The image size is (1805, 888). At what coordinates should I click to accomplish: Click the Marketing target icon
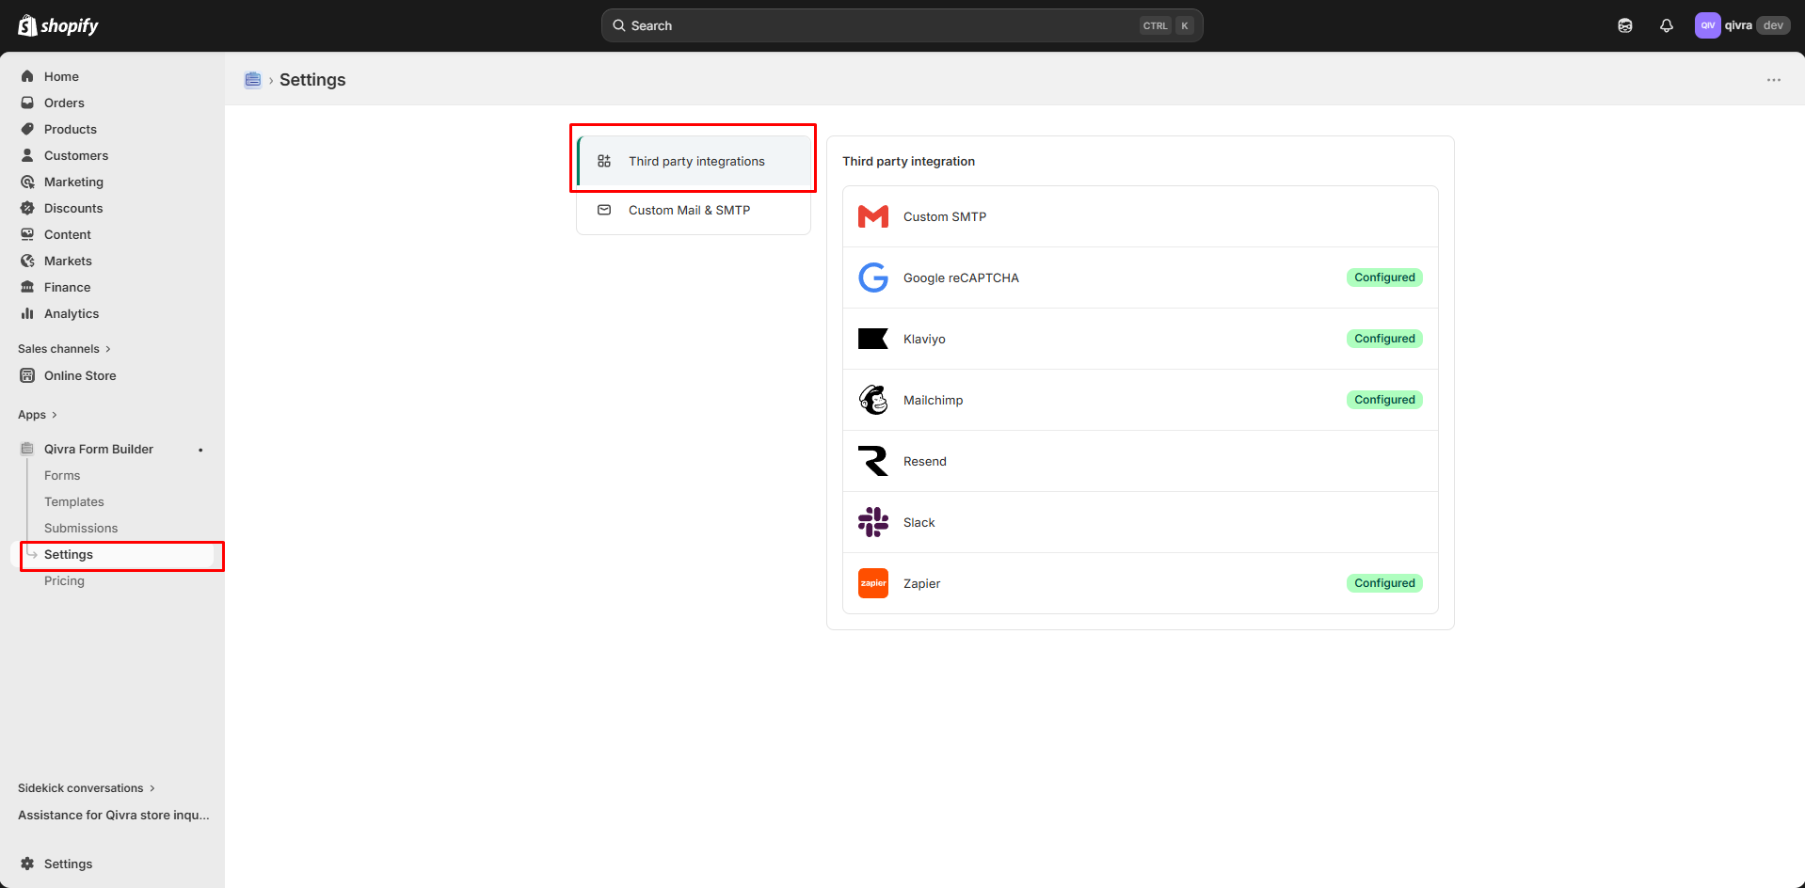coord(27,182)
